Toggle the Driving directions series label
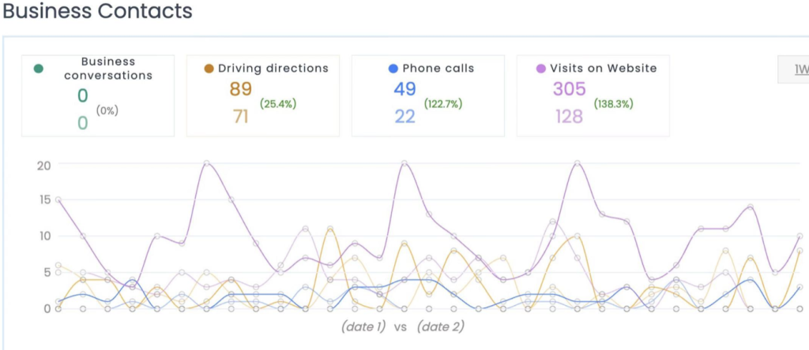This screenshot has width=809, height=350. pyautogui.click(x=273, y=69)
